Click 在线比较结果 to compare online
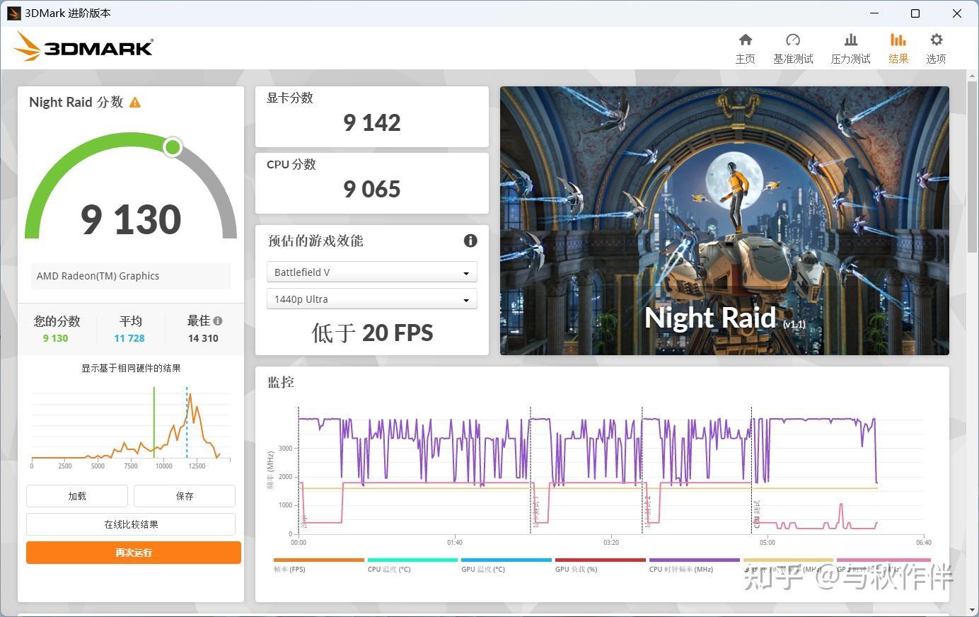 tap(131, 524)
